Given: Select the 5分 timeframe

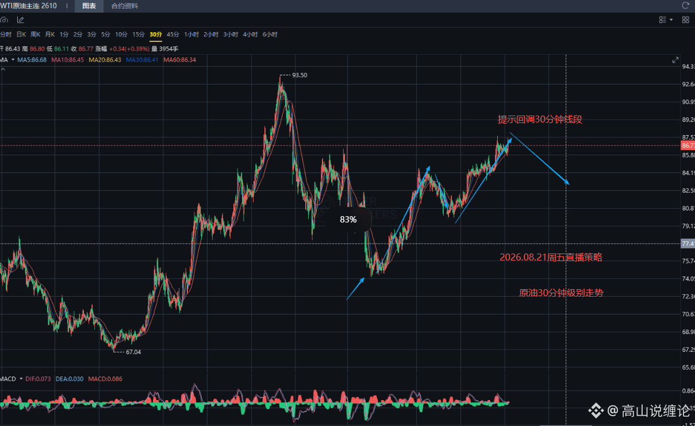Looking at the screenshot, I should (105, 34).
